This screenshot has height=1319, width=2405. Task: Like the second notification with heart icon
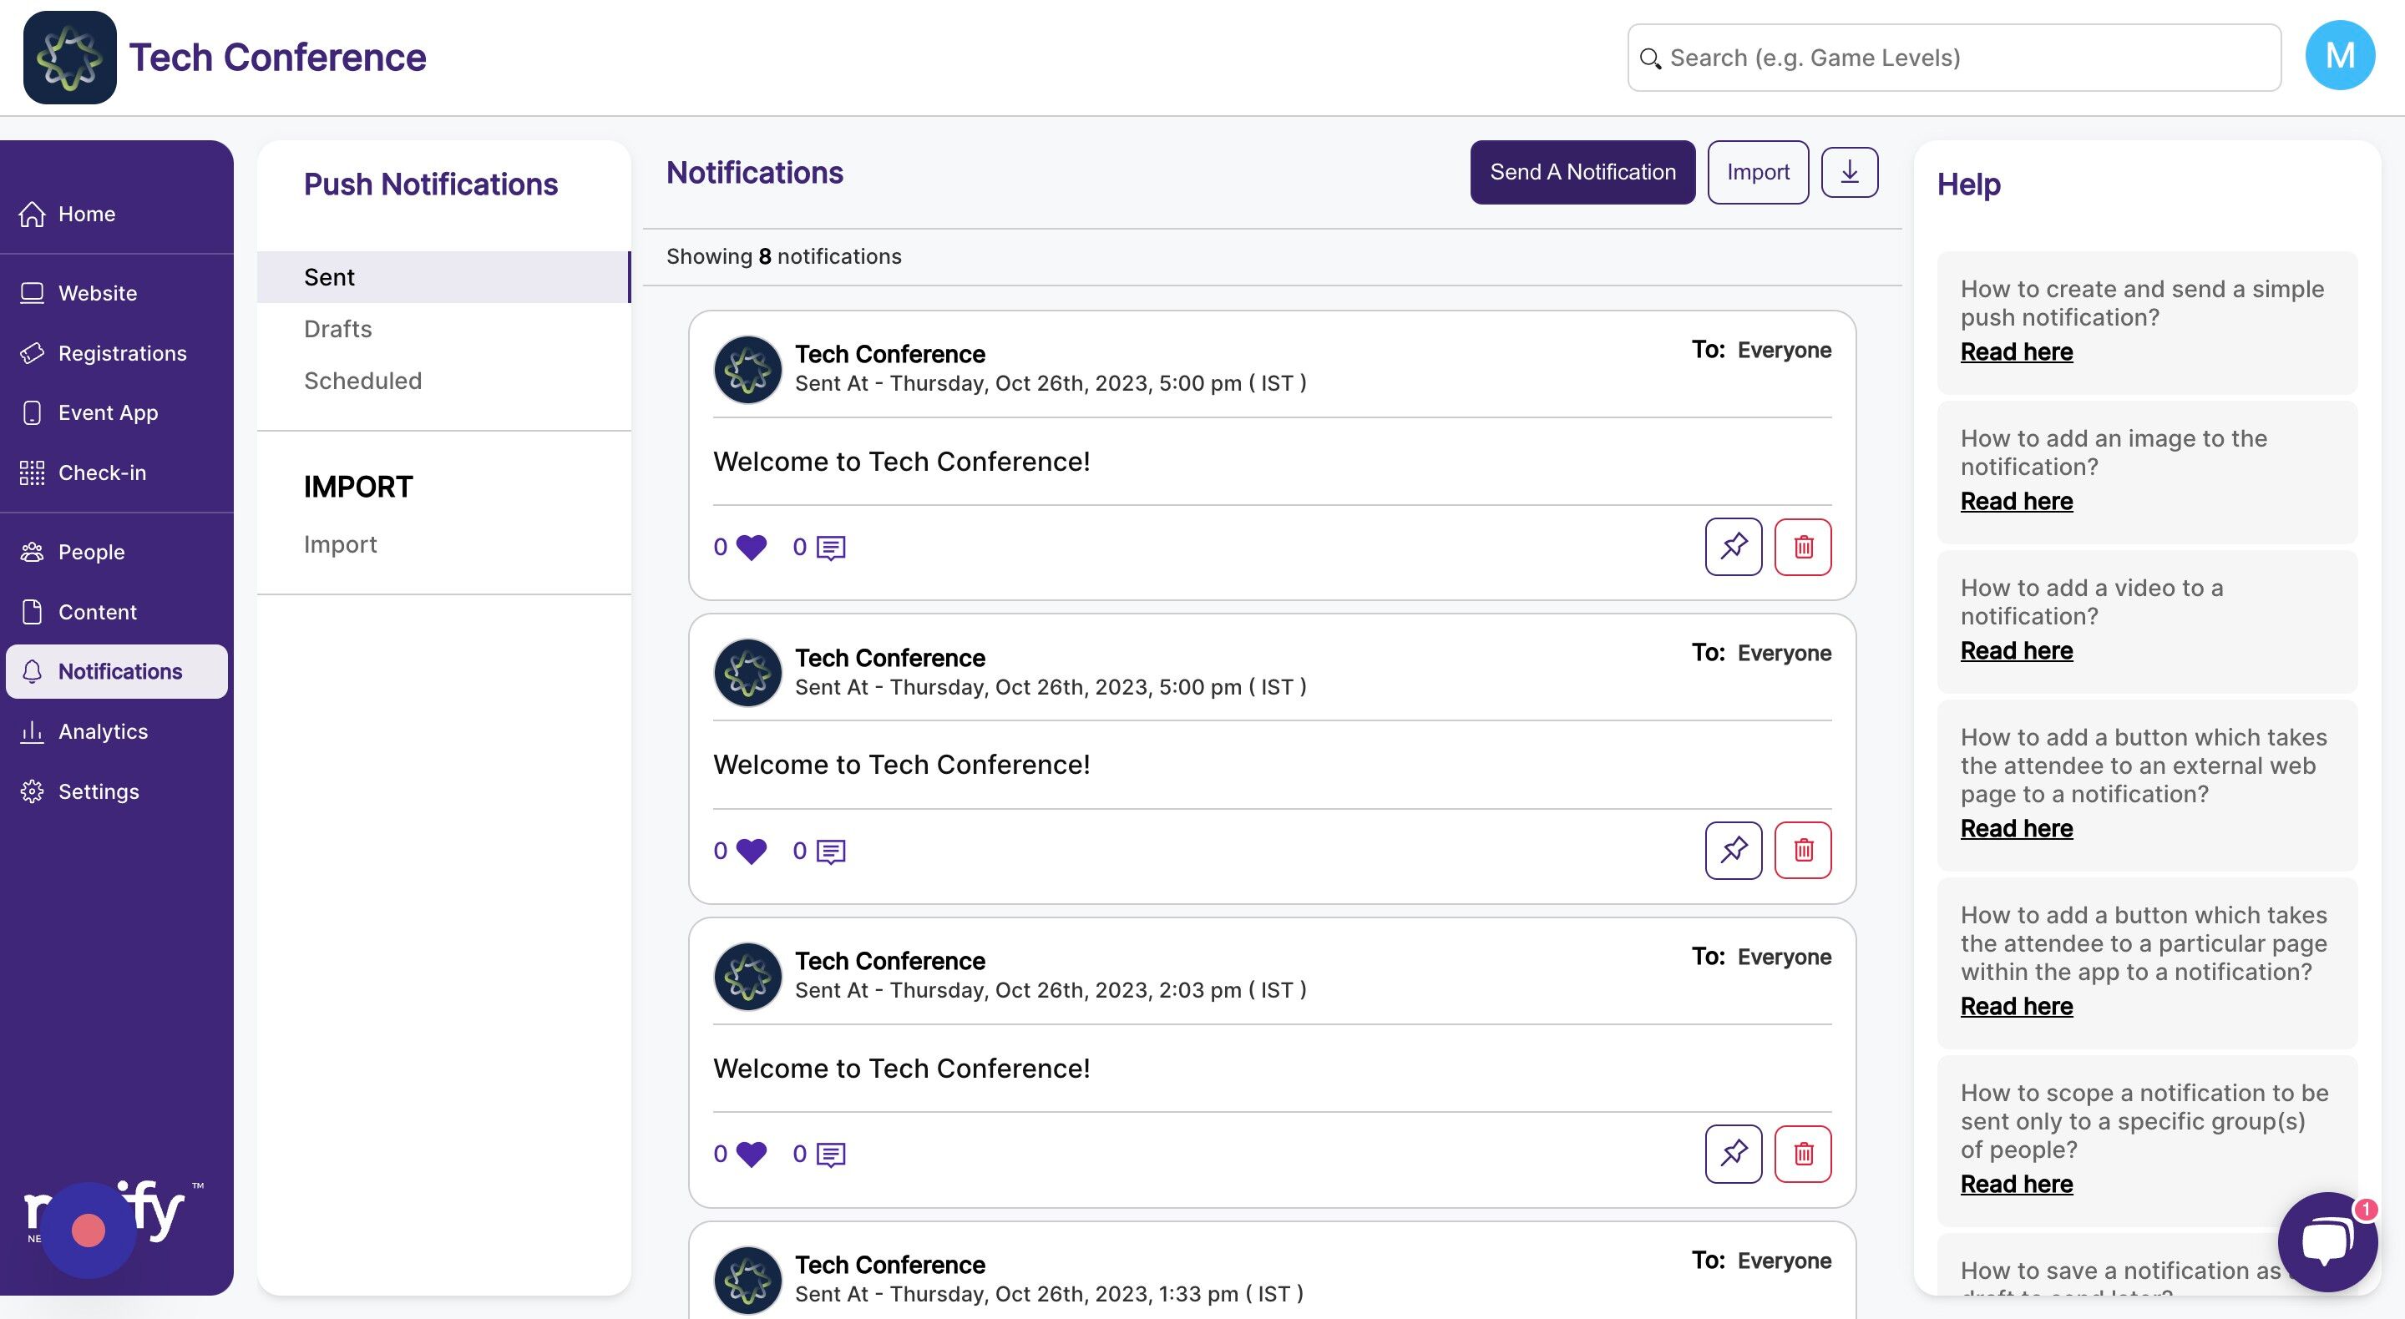click(x=751, y=851)
